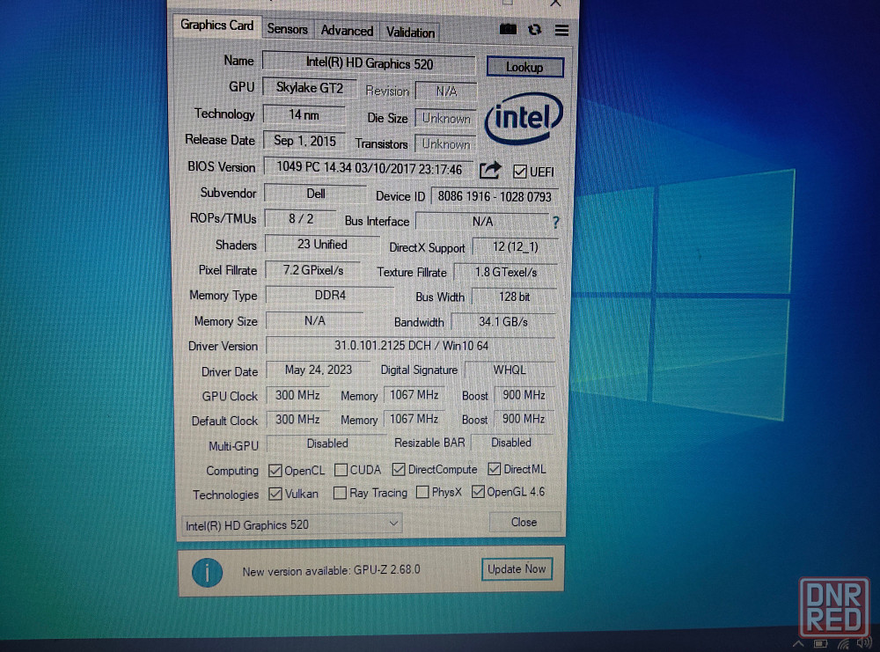Click the Lookup button
Viewport: 880px width, 652px height.
[524, 68]
